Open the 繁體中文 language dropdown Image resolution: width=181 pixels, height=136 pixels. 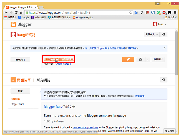152,34
